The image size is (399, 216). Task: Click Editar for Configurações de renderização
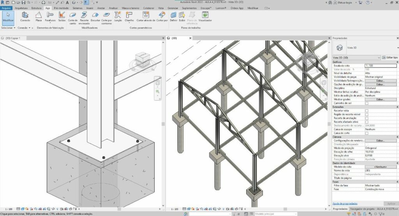click(380, 141)
